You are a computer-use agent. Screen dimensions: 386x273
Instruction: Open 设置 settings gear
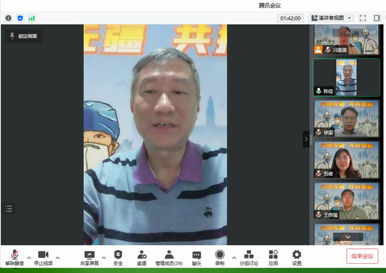click(296, 257)
